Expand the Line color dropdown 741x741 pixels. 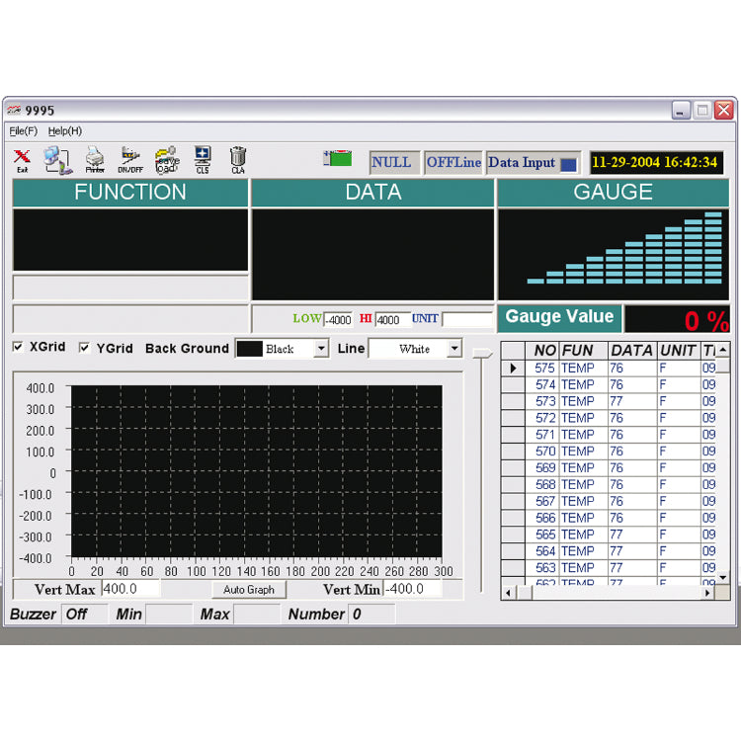pyautogui.click(x=453, y=349)
